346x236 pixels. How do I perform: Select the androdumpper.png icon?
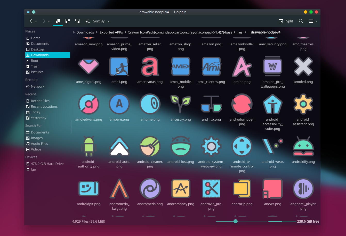click(x=242, y=104)
